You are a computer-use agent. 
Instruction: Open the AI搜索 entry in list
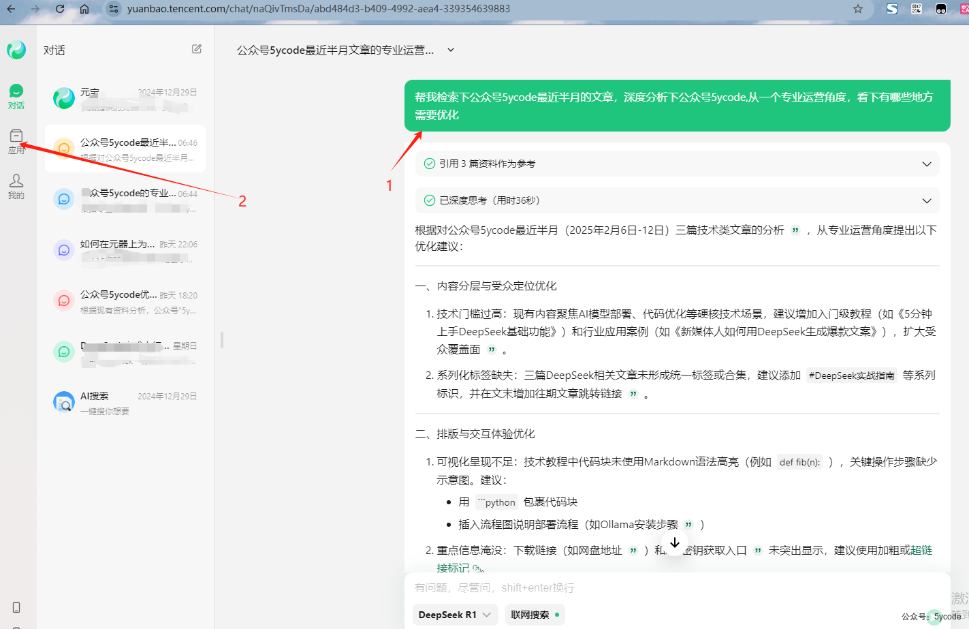(125, 403)
